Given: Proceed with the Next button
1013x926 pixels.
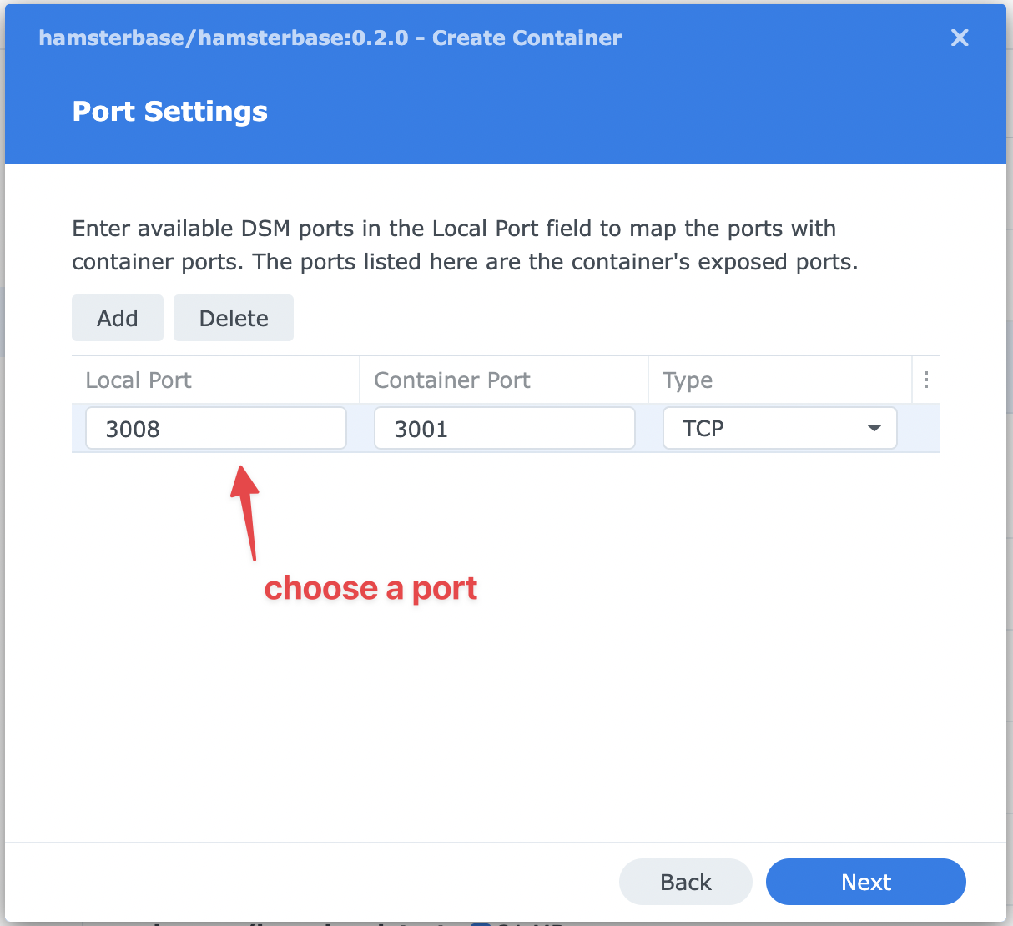Looking at the screenshot, I should (865, 882).
